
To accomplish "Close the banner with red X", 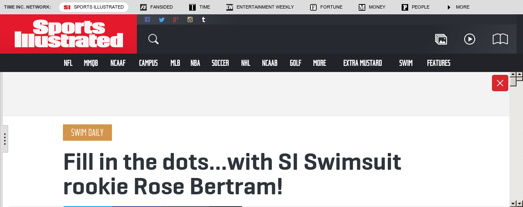I will coord(500,83).
